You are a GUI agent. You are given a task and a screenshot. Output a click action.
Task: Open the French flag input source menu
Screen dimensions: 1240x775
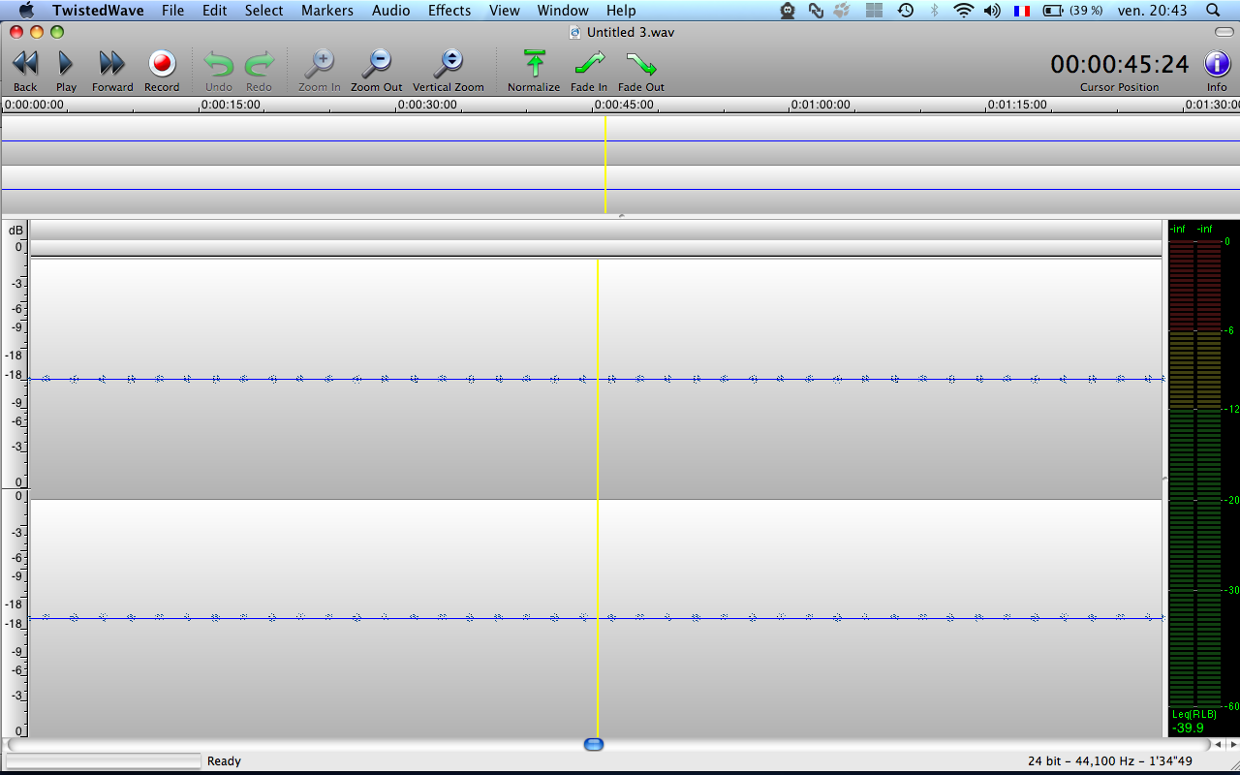[1022, 11]
